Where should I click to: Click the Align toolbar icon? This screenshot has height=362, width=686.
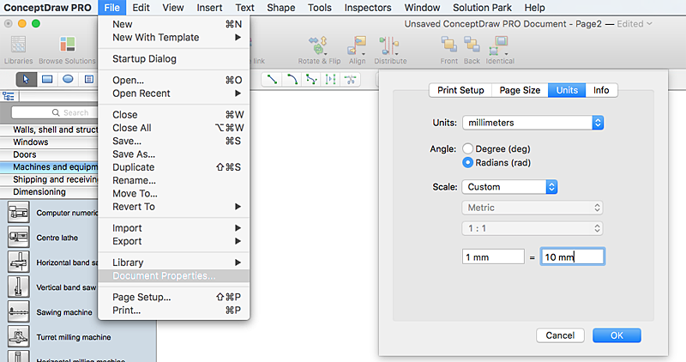(357, 45)
